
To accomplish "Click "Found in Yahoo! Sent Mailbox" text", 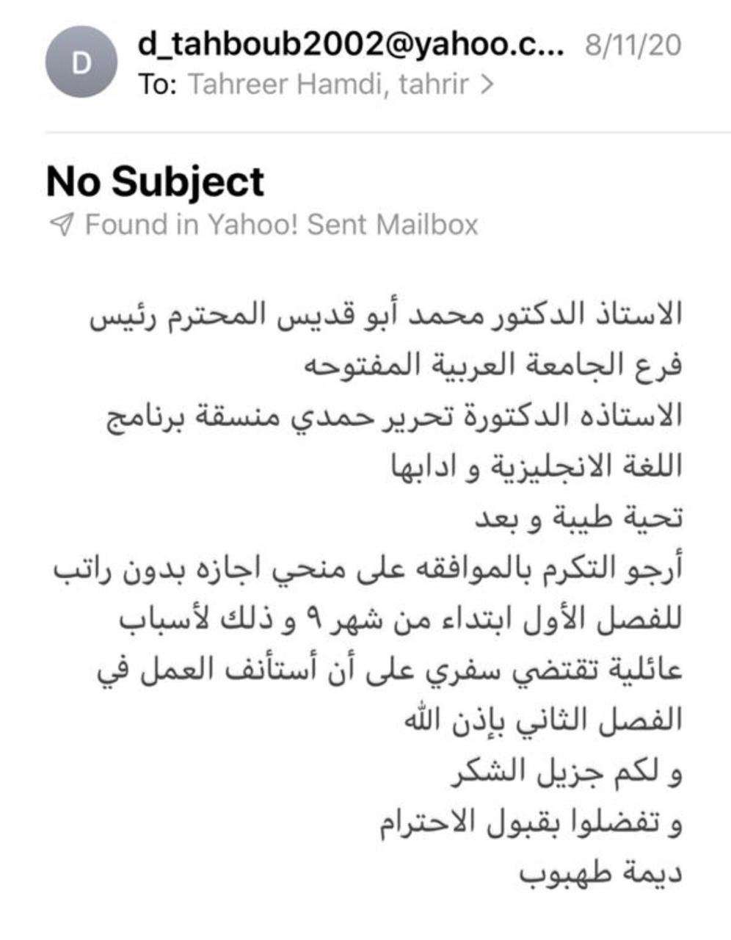I will click(281, 223).
